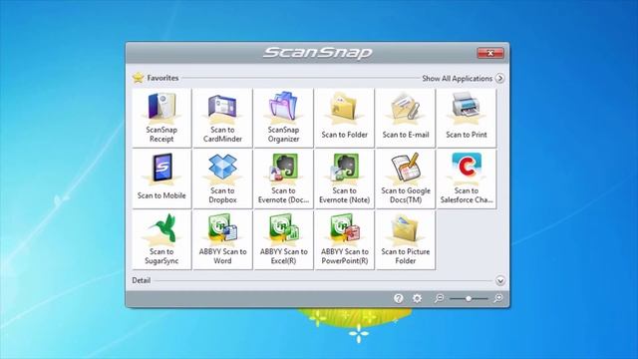638x359 pixels.
Task: Choose Scan to Evernote (Note)
Action: coord(344,179)
